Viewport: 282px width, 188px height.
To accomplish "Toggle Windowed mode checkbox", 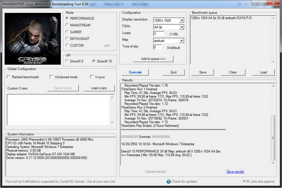I will pyautogui.click(x=51, y=77).
